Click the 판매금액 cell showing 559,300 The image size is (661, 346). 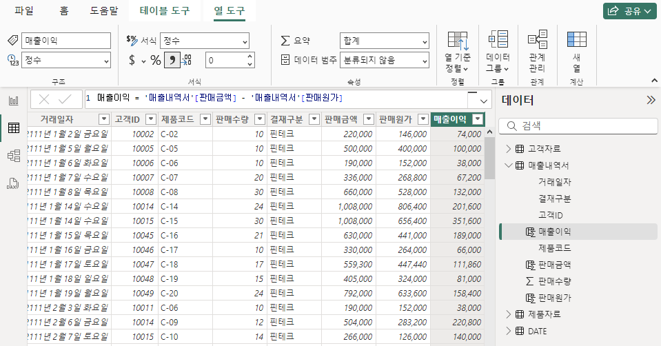(349, 264)
